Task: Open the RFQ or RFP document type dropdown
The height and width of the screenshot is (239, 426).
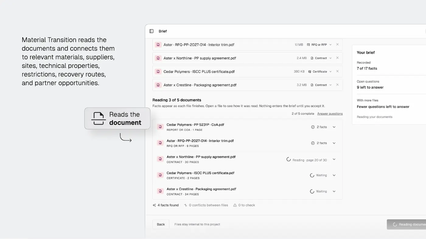Action: pos(319,45)
